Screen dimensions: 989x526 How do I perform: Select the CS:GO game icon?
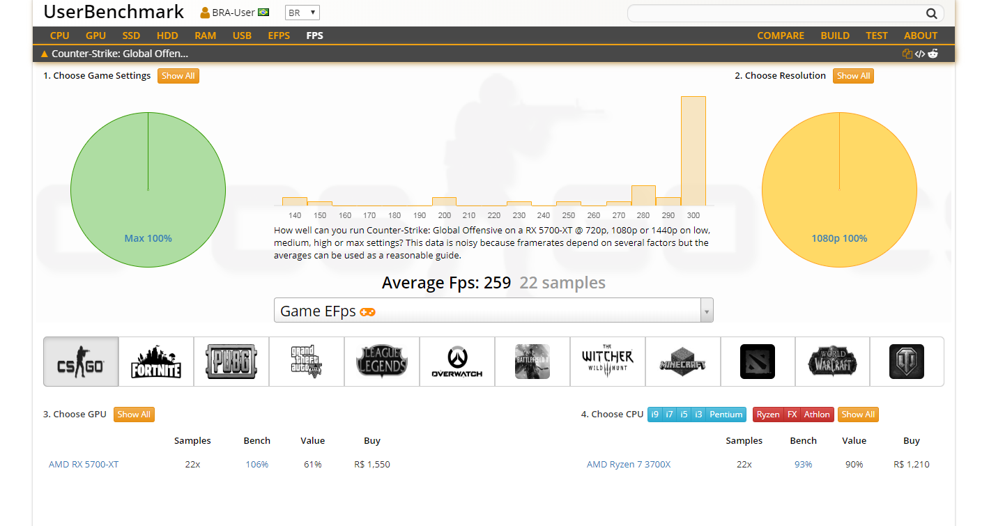pyautogui.click(x=81, y=362)
